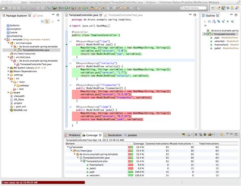Image resolution: width=241 pixels, height=186 pixels.
Task: Select TemplateControllerTest.java in Package Explorer
Action: coord(34,64)
